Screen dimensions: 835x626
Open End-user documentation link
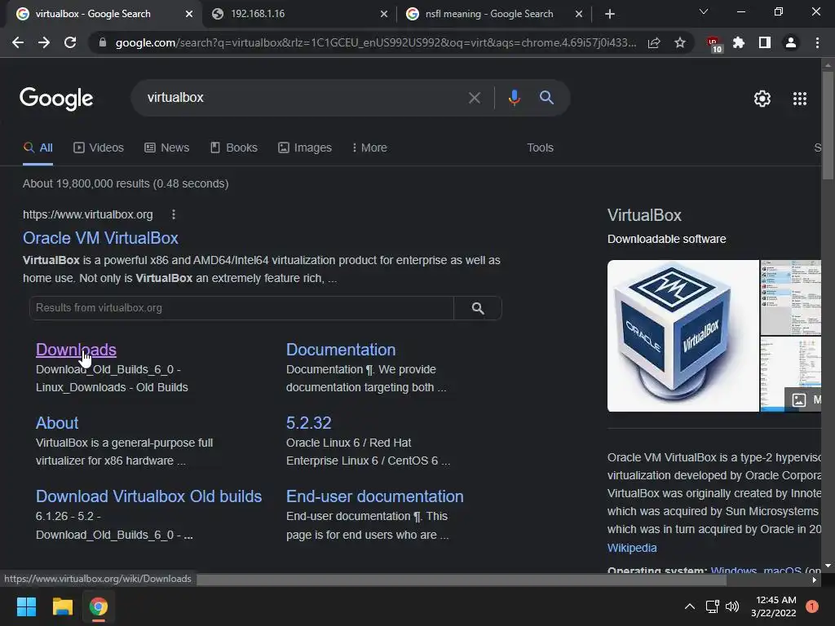click(x=375, y=496)
